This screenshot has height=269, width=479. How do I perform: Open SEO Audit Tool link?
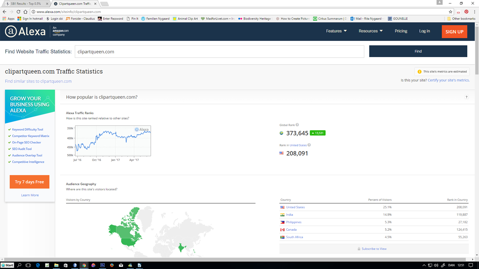click(x=22, y=149)
